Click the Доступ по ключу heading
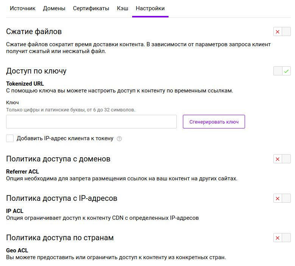Screen dimensions: 295x266 point(36,71)
